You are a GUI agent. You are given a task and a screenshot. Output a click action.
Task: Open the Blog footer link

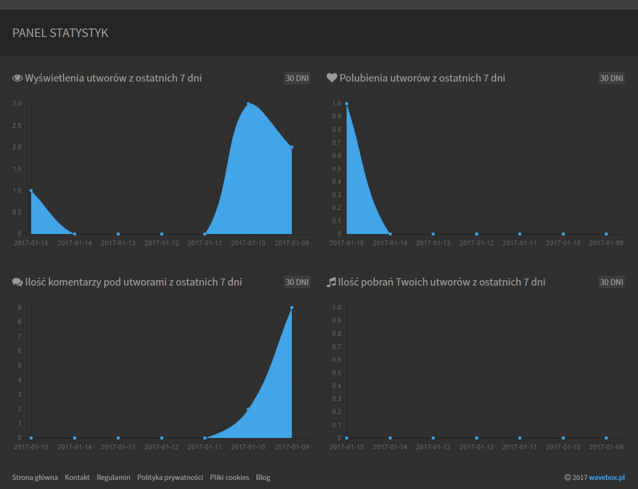click(263, 478)
